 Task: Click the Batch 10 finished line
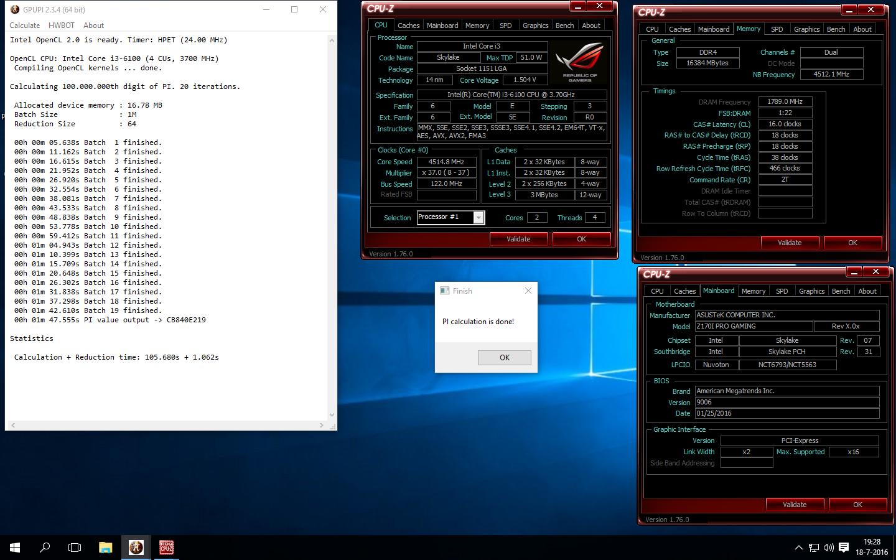88,226
